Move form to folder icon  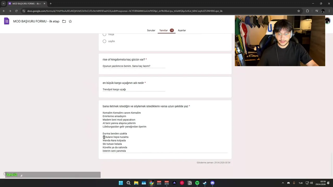(x=64, y=21)
